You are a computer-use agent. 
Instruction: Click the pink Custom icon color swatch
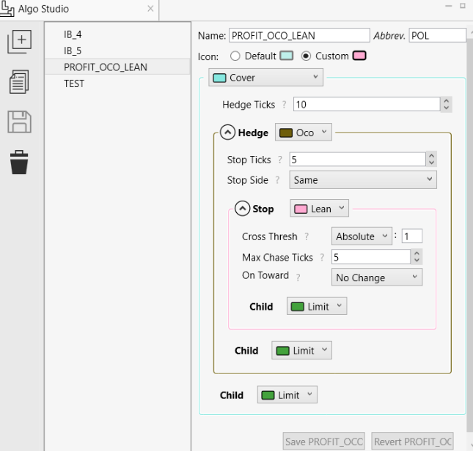(359, 56)
